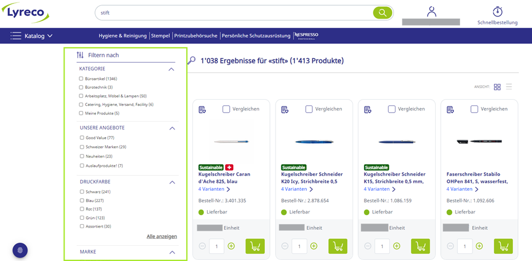Screen dimensions: 532x261
Task: Decrease quantity for Caran d'Ache 825
Action: pos(202,246)
